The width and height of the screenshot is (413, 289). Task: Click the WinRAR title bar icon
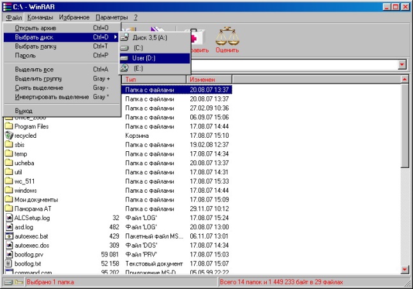click(x=8, y=6)
